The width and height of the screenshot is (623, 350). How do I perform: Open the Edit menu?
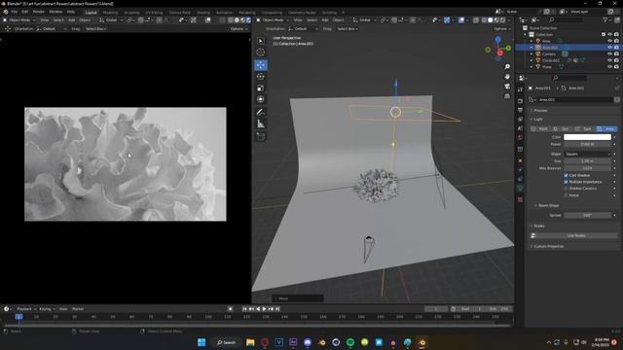tap(25, 12)
